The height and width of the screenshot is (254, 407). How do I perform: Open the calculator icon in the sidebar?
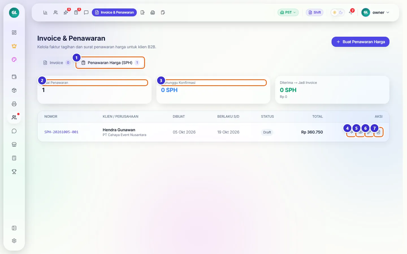(x=14, y=158)
